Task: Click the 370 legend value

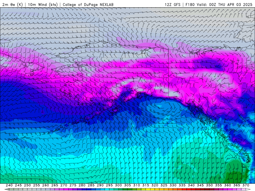Action: click(246, 185)
